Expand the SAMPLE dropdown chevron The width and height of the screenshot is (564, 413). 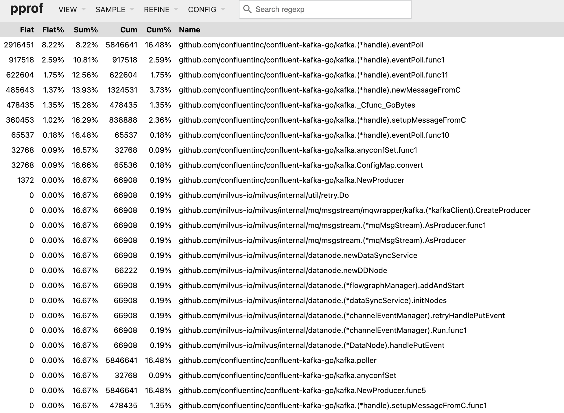coord(132,9)
